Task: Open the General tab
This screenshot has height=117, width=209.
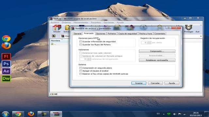Action: (77, 34)
